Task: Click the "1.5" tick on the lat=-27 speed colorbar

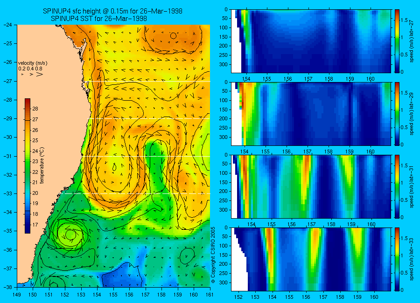Action: pyautogui.click(x=404, y=20)
